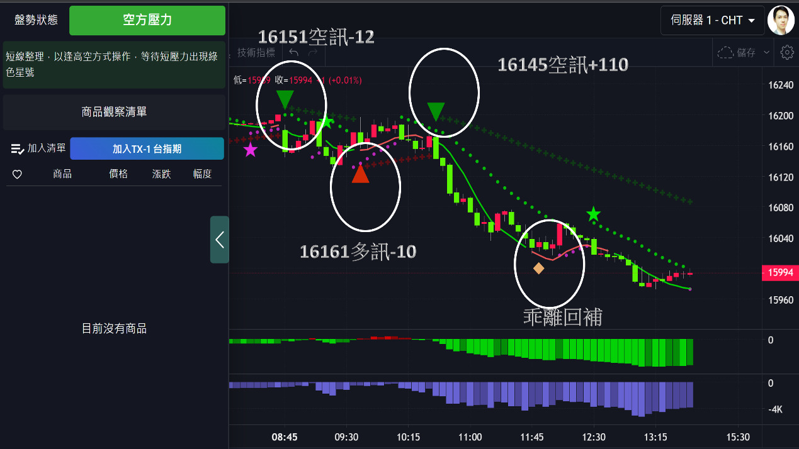Click the heart favorites column icon
This screenshot has width=799, height=449.
(x=17, y=174)
